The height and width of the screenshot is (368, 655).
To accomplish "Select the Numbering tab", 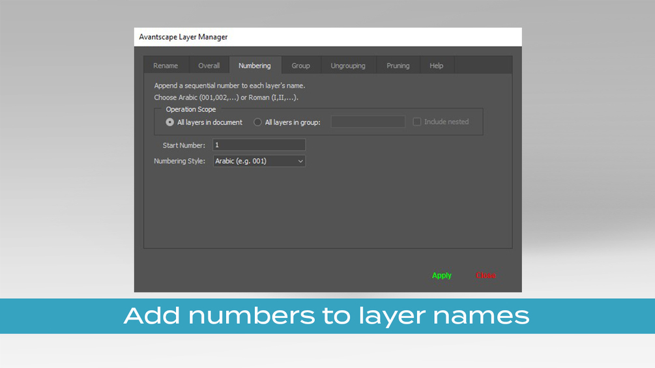I will [255, 66].
